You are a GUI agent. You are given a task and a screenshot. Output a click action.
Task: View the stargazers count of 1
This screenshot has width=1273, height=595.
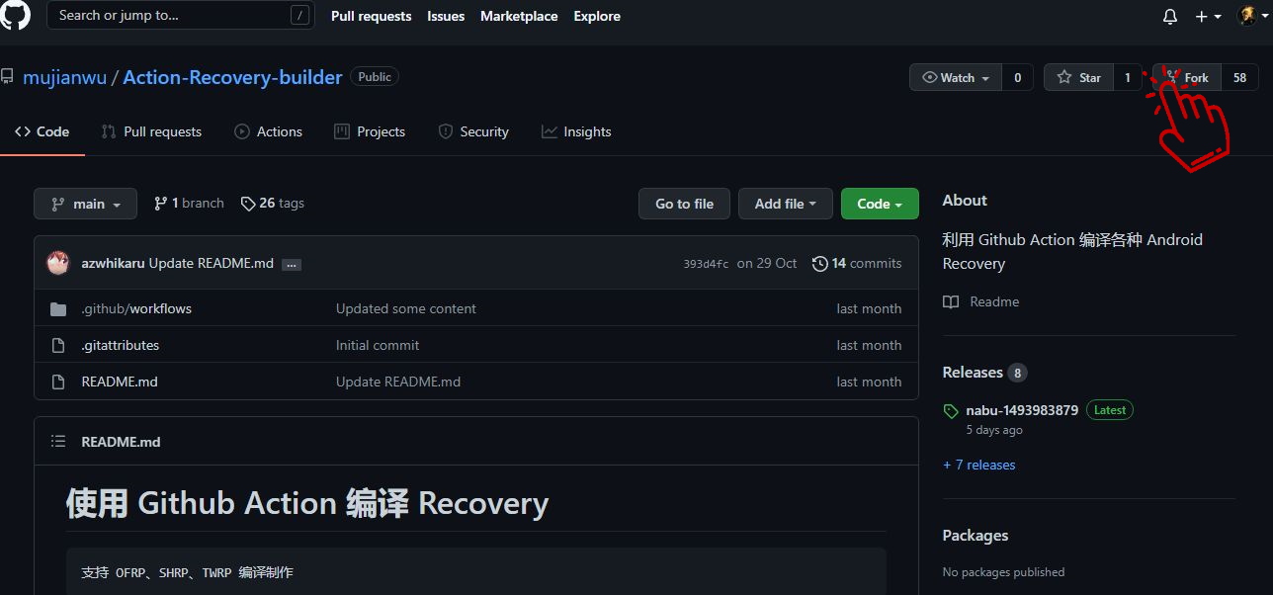[1128, 77]
